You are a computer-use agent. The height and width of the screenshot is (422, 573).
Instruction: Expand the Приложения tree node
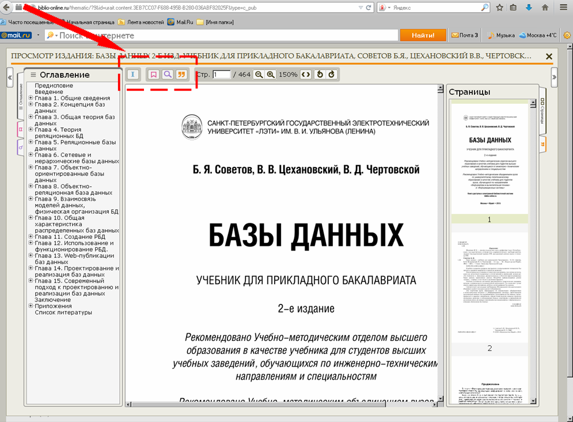tap(31, 306)
